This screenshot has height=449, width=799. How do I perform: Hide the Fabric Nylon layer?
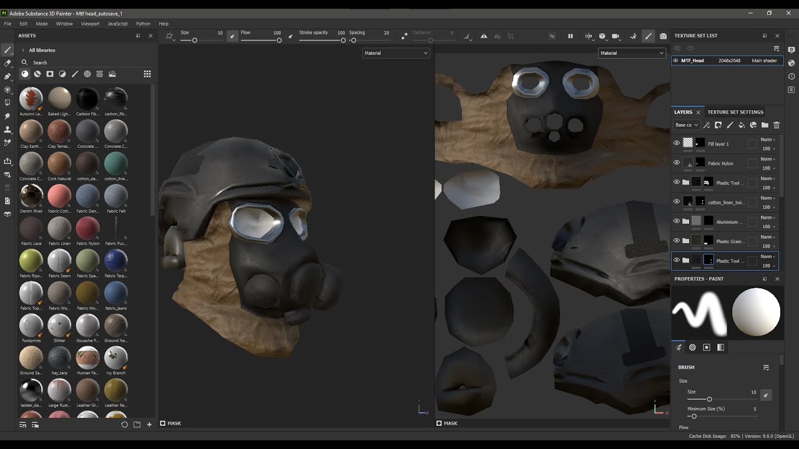(676, 163)
